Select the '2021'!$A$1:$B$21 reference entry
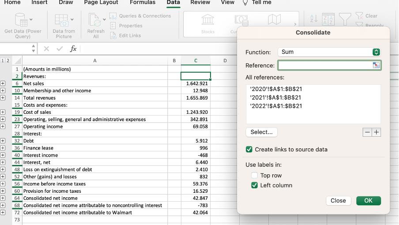This screenshot has width=399, height=225. point(276,97)
